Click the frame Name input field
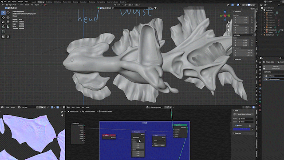The width and height of the screenshot is (284, 160). click(246, 119)
